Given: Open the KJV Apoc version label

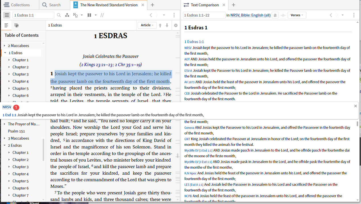Looking at the screenshot, I should tap(190, 173).
